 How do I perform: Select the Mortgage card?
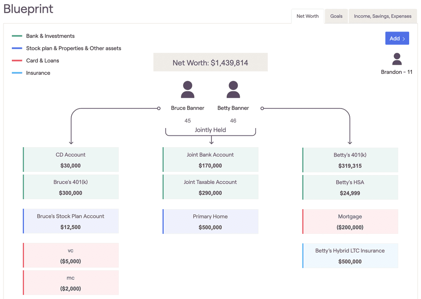tap(350, 221)
